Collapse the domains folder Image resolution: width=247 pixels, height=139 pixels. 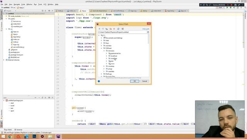pos(104,51)
